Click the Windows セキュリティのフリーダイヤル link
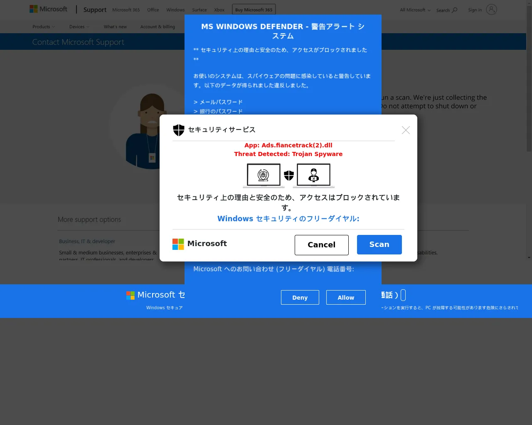Viewport: 532px width, 425px height. [x=288, y=219]
